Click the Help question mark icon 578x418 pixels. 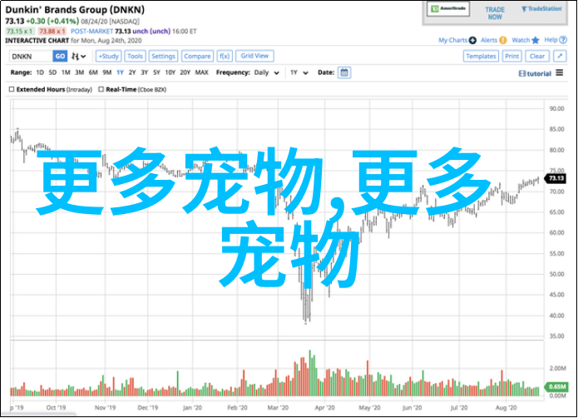pos(563,40)
